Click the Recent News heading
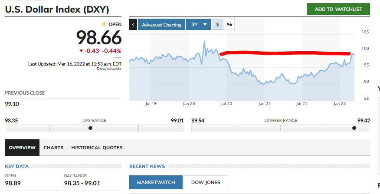This screenshot has width=380, height=194. 147,166
